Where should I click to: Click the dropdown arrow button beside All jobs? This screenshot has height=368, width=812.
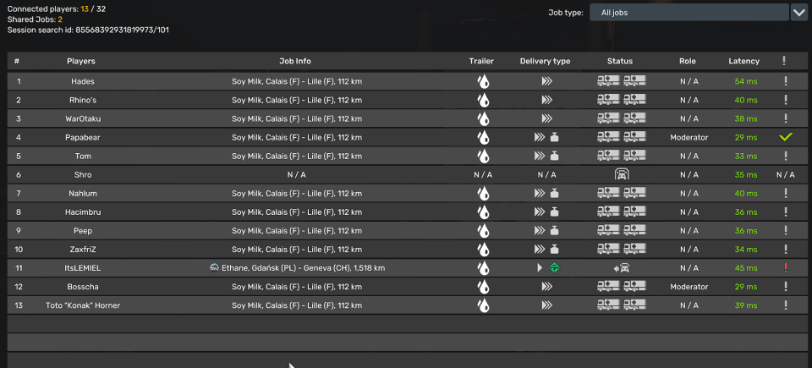(799, 13)
